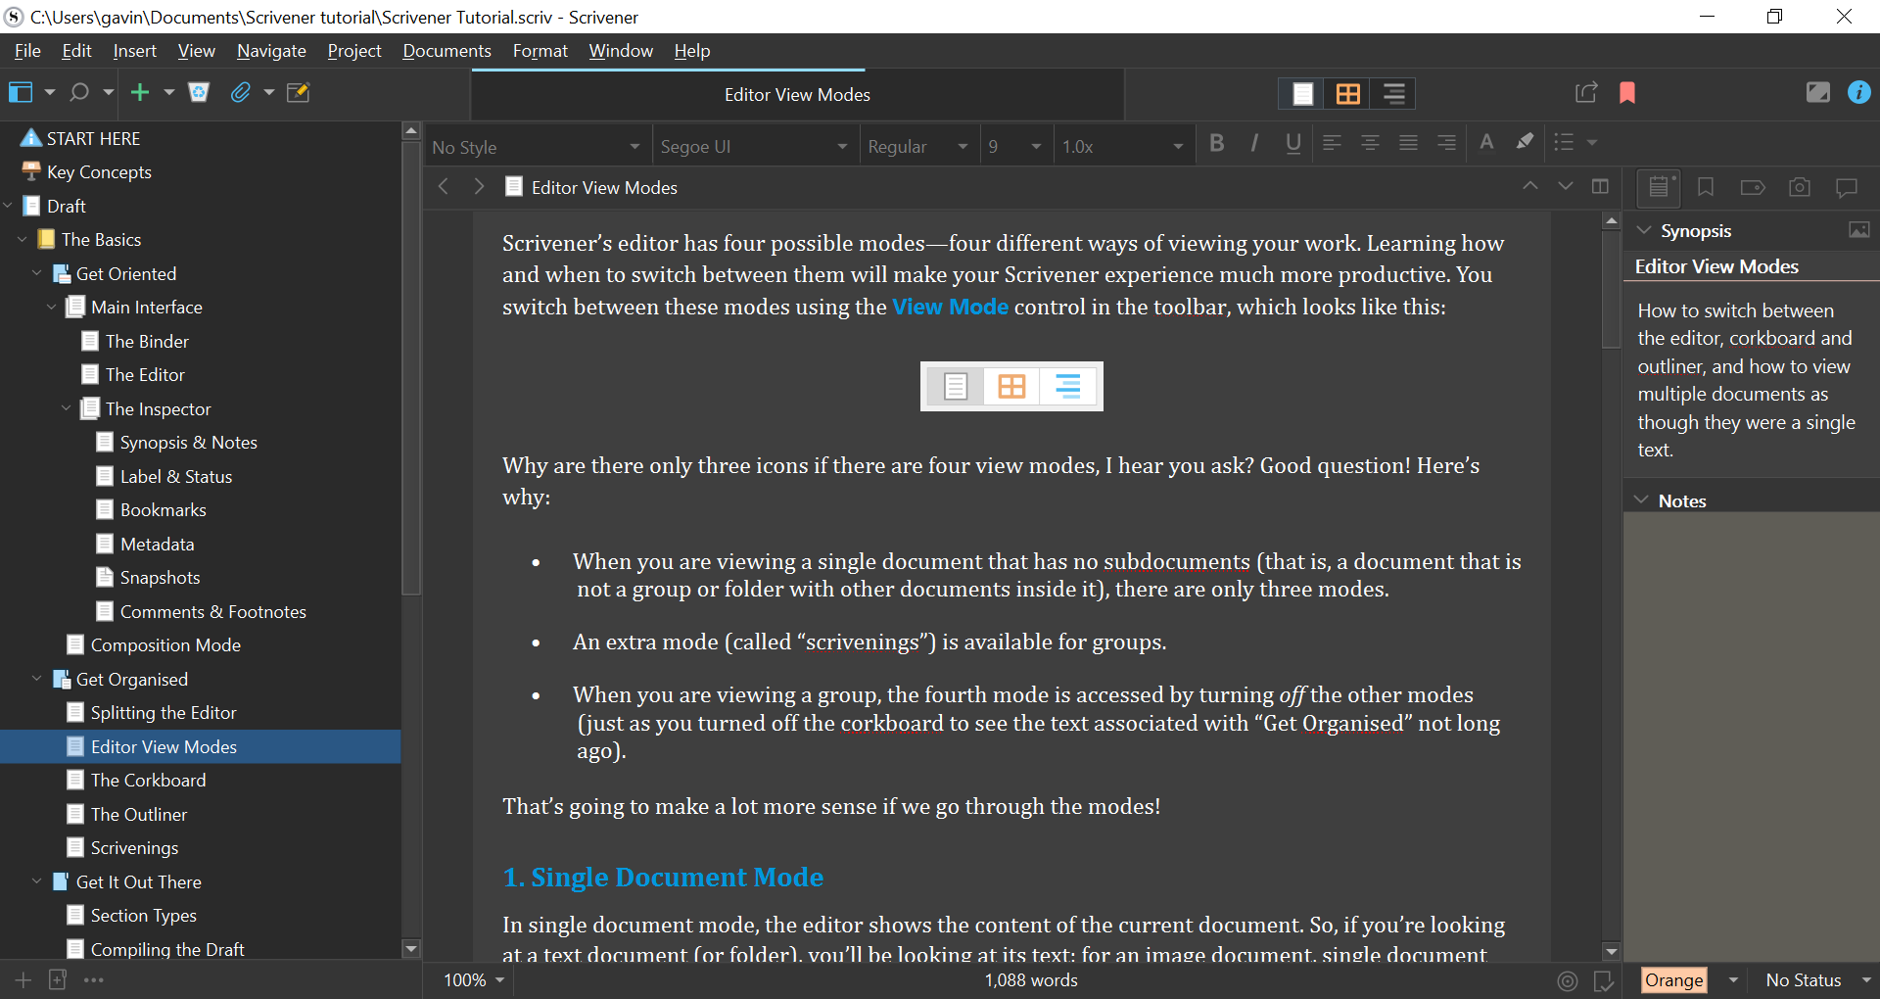
Task: Go to previous document up chevron
Action: pyautogui.click(x=1529, y=186)
